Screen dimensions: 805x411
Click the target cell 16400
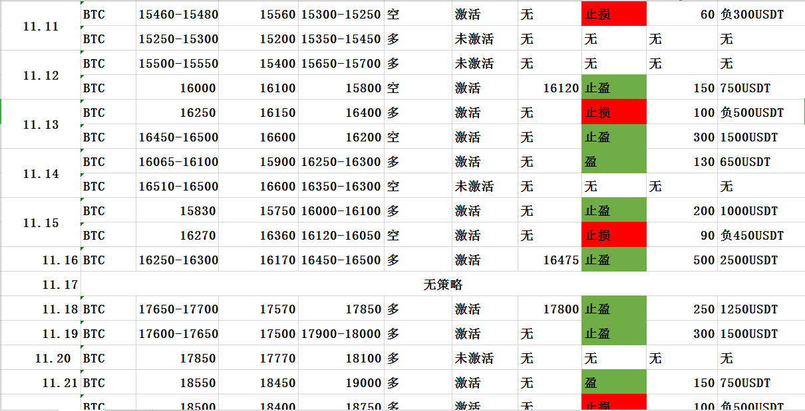tap(341, 112)
